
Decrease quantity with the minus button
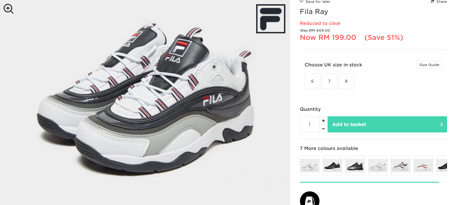pyautogui.click(x=323, y=129)
